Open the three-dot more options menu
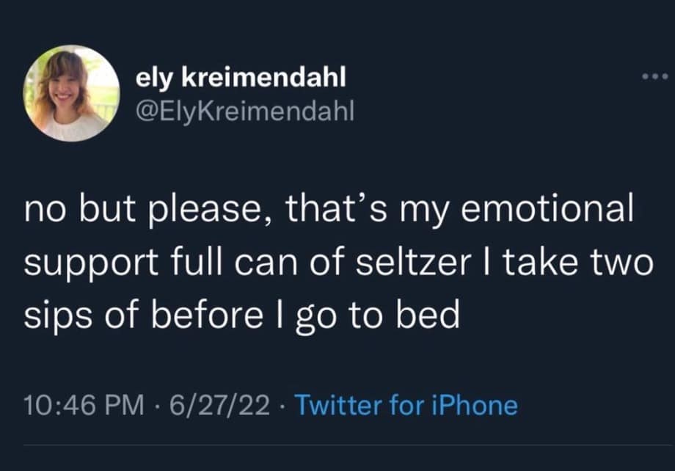The width and height of the screenshot is (675, 471). (652, 75)
